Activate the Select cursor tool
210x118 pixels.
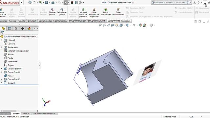coord(66,3)
